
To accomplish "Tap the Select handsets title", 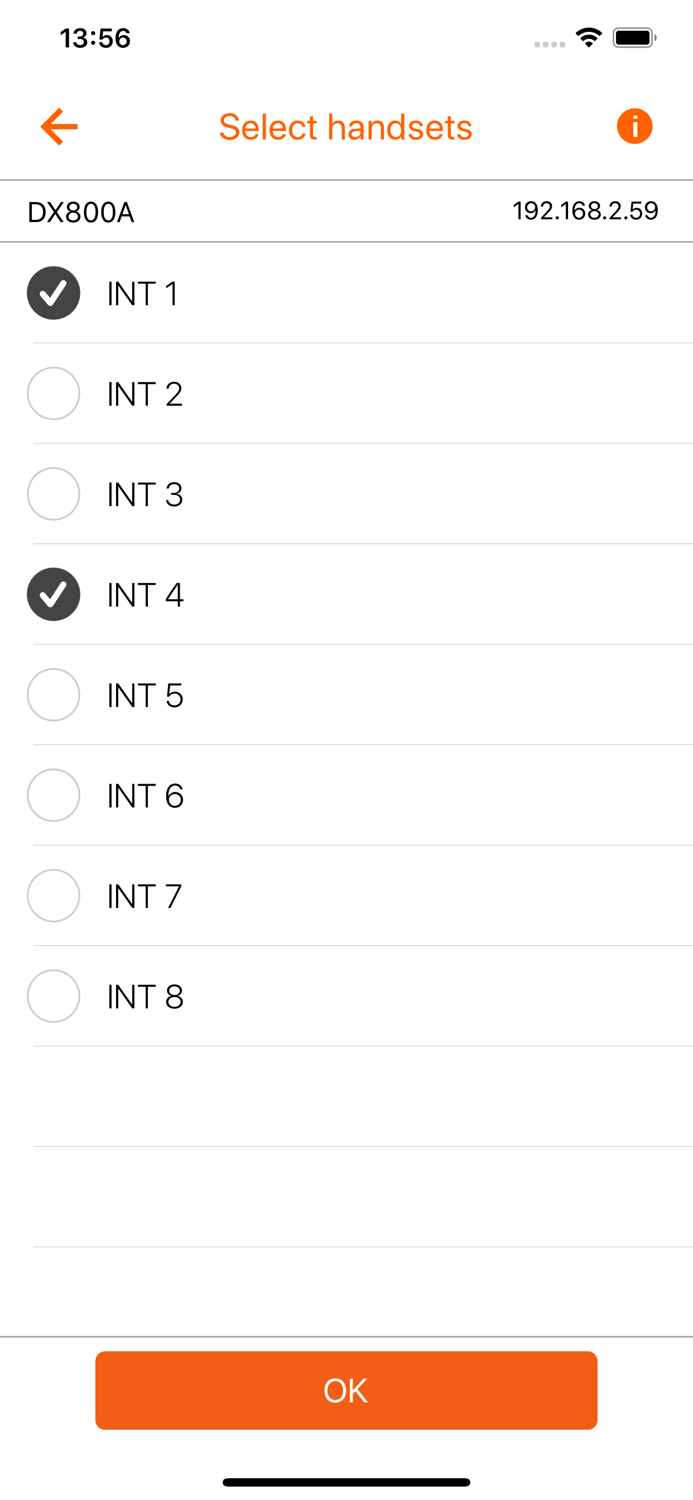I will pos(345,127).
